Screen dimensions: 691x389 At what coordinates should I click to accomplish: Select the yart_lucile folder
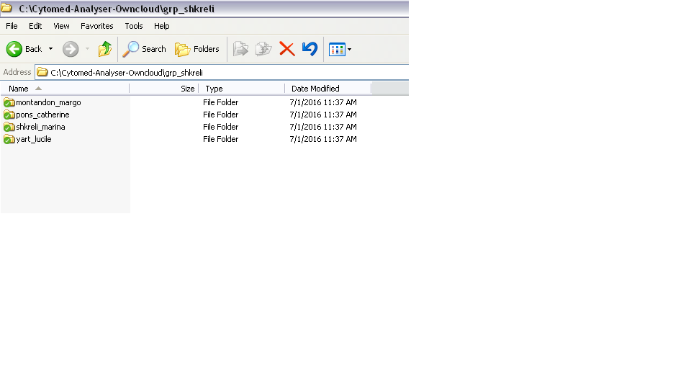coord(34,139)
